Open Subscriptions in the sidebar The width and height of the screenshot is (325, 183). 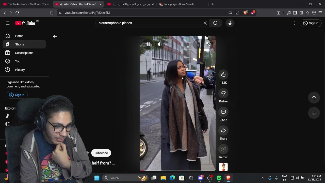(x=24, y=53)
